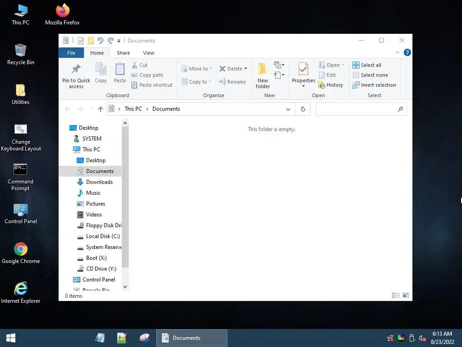
Task: Click New folder icon in quick access toolbar
Action: 91,40
